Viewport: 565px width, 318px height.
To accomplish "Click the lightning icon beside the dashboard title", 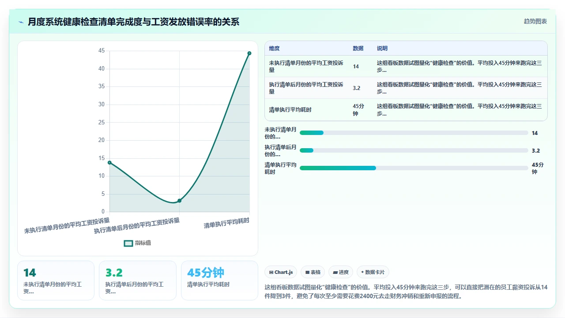I will click(x=21, y=22).
